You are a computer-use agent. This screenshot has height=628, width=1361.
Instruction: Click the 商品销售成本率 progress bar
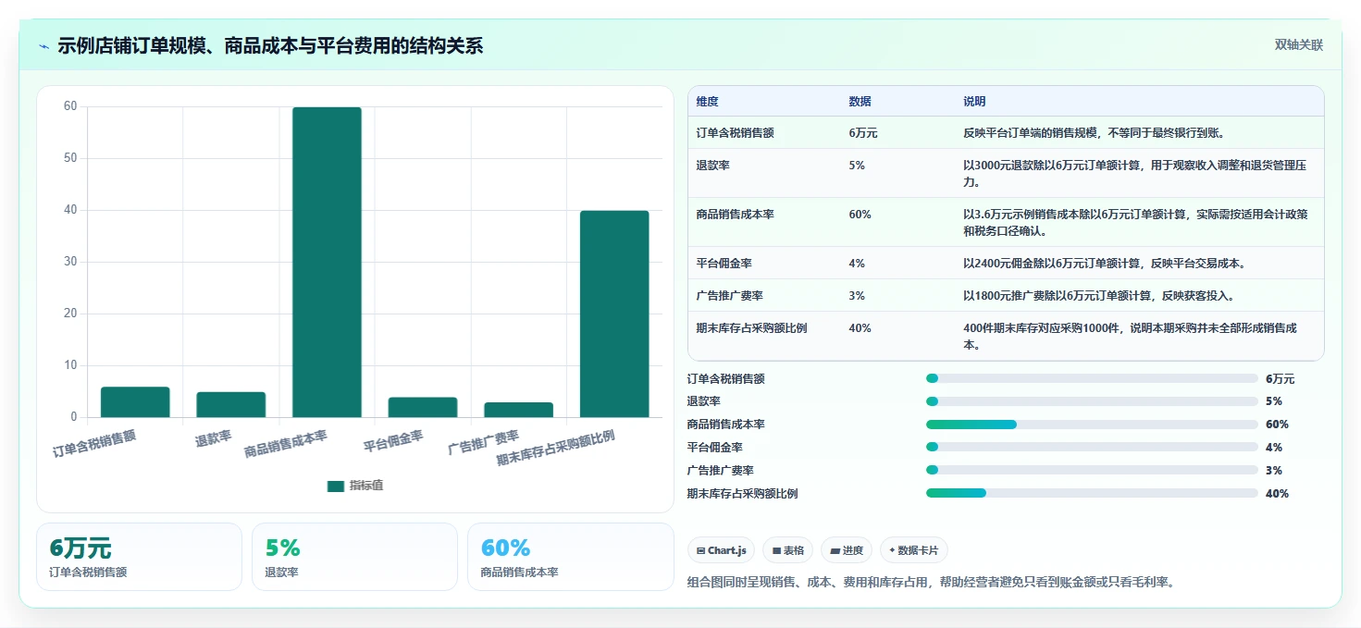click(x=1092, y=425)
